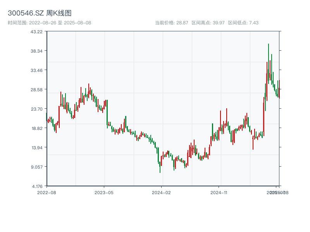
Task: Select the 时间范围 2022-08-26 至 2025-08-08 text
Action: [50, 23]
